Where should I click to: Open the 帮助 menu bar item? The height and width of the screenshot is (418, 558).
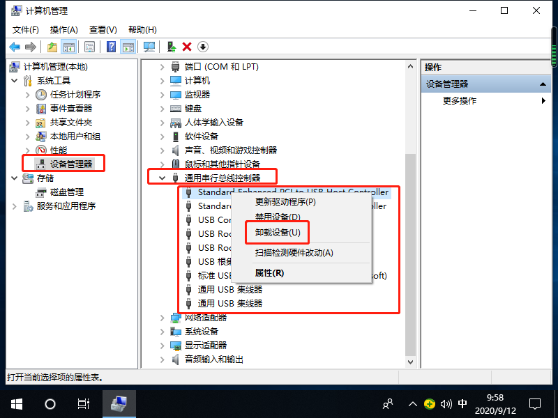coord(143,30)
